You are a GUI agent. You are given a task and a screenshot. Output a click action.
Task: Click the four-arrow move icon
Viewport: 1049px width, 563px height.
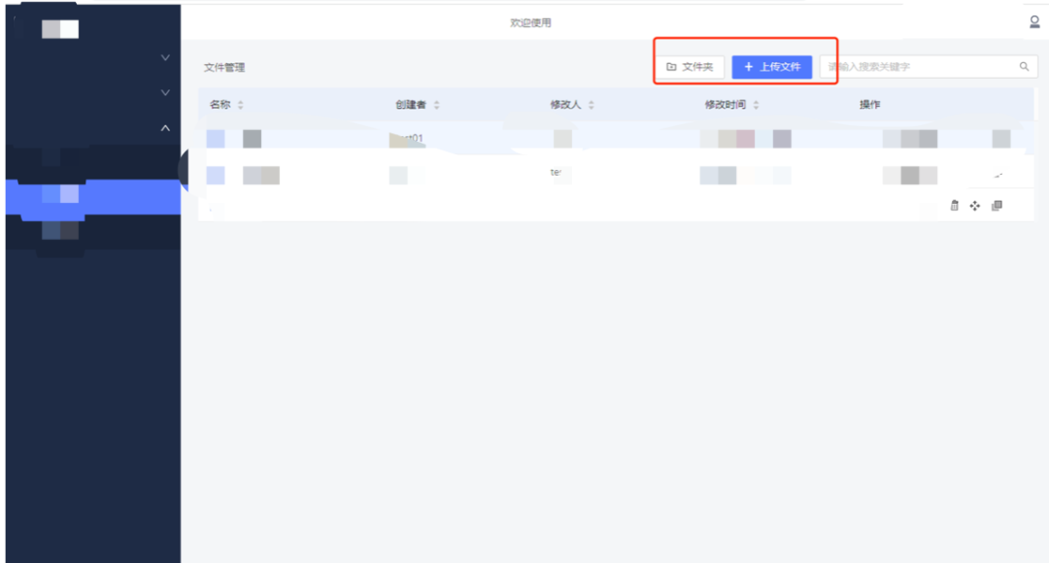click(975, 205)
